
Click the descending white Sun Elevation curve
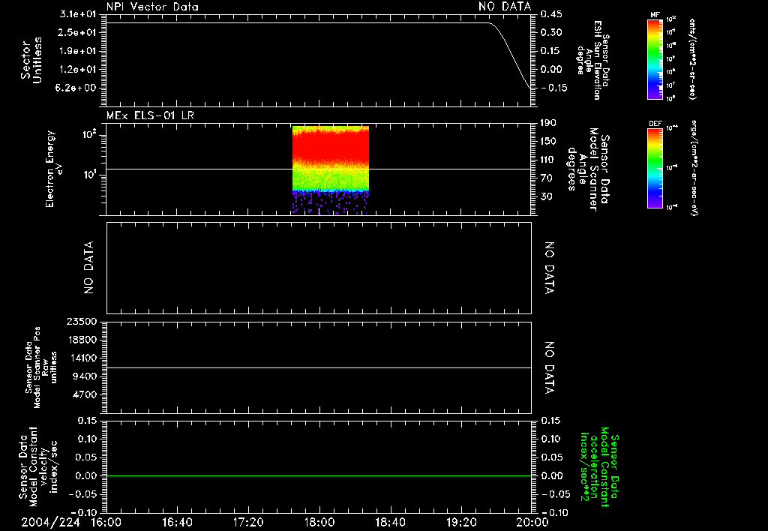click(x=510, y=54)
